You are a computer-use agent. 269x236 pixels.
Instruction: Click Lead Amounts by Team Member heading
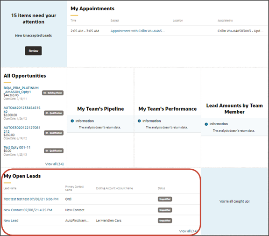coord(234,108)
